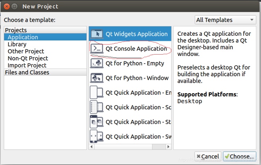Select the Qt Console Application terminal icon

pyautogui.click(x=96, y=49)
